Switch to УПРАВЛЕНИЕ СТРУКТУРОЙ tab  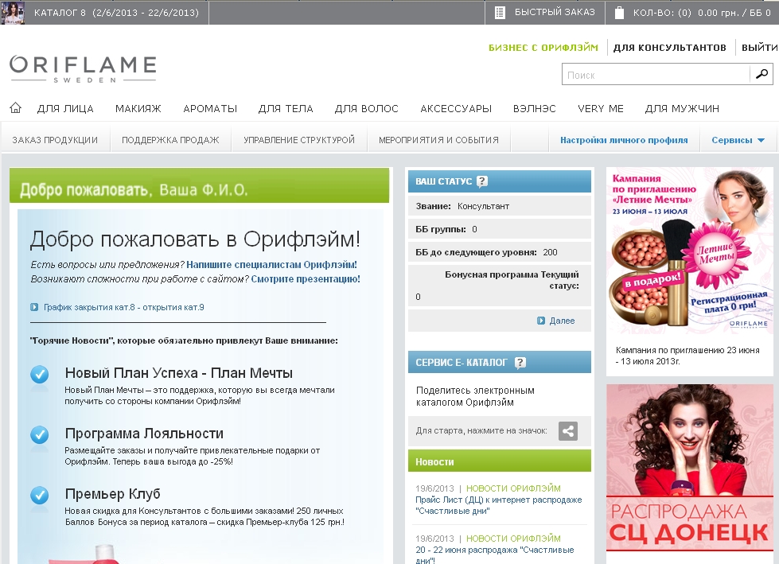pyautogui.click(x=299, y=140)
